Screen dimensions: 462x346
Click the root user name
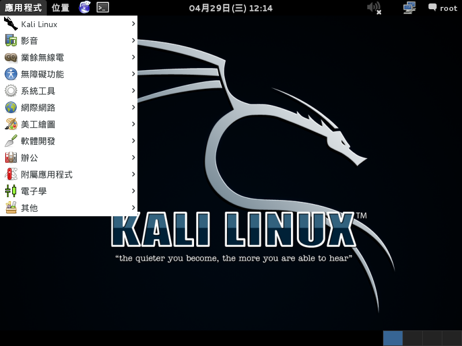click(448, 8)
